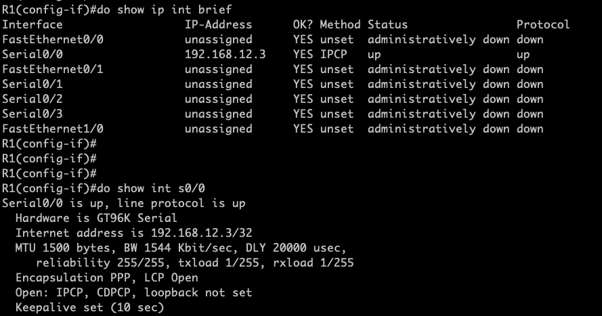Screen dimensions: 602x316
Task: Click the Serial0/2 interface row name
Action: (x=28, y=99)
